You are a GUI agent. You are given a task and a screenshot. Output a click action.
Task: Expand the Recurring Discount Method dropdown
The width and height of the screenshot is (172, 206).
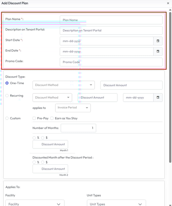click(52, 98)
